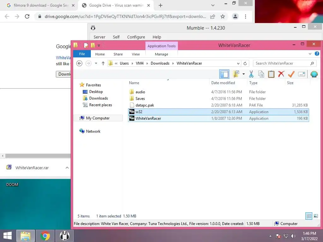This screenshot has height=242, width=323.
Task: Expand the arrow after Downloads in breadcrumb
Action: (173, 63)
